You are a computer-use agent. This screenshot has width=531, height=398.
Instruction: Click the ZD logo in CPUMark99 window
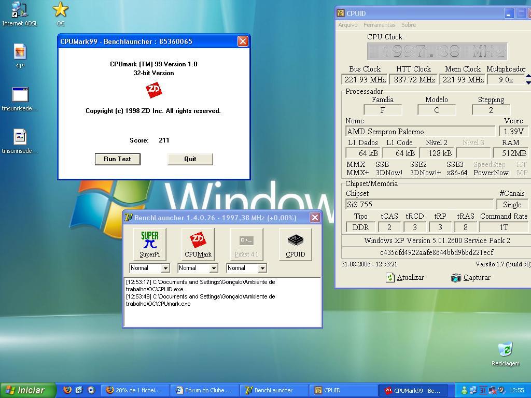pos(153,90)
